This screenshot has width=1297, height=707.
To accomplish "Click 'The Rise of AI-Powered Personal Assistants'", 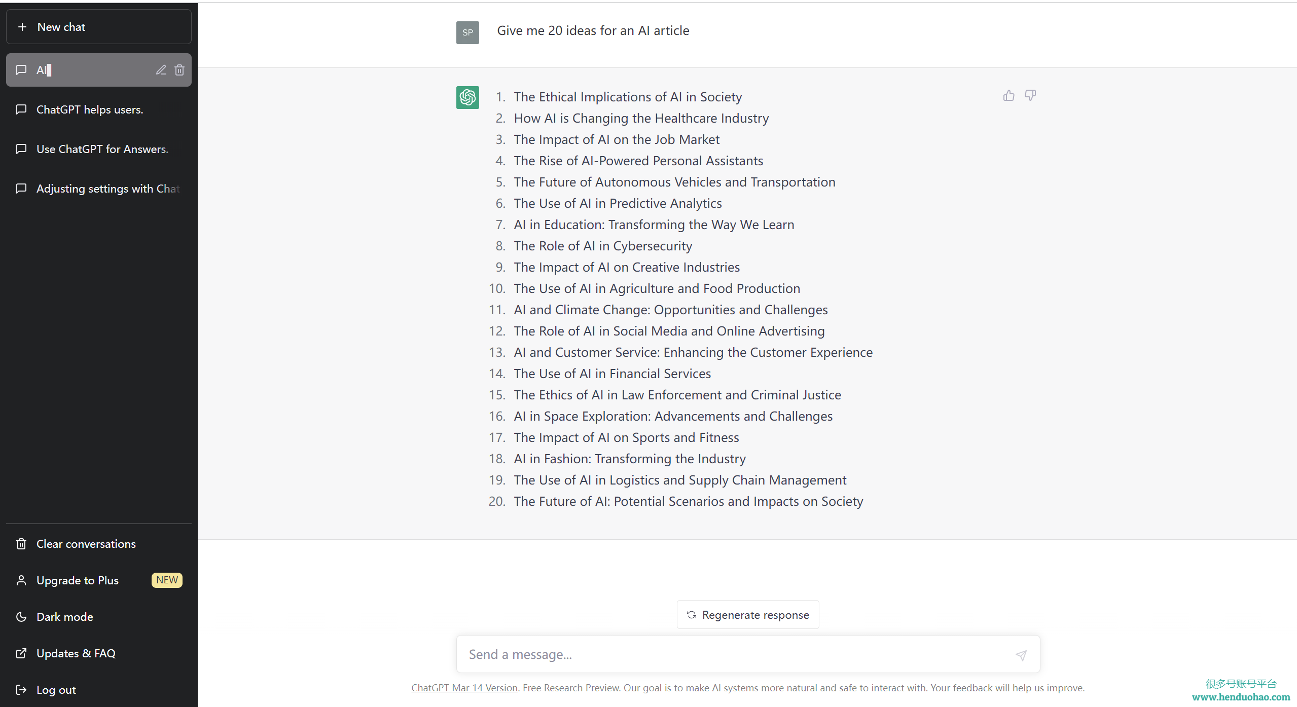I will tap(638, 161).
